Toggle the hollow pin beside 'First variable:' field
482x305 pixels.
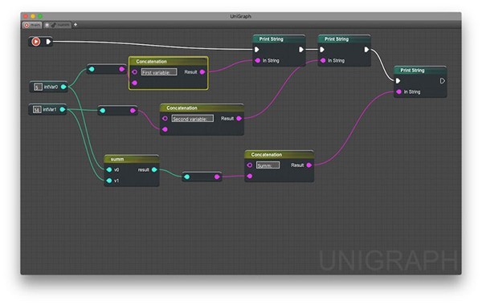(134, 72)
